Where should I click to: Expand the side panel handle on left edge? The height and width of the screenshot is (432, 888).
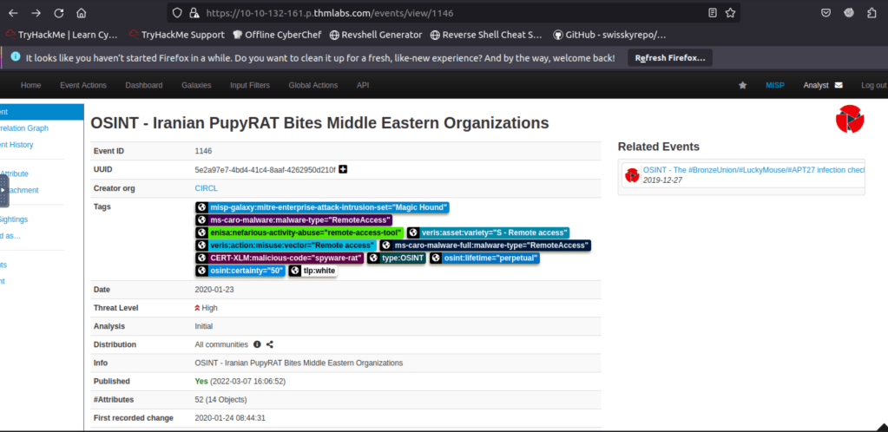click(x=3, y=190)
